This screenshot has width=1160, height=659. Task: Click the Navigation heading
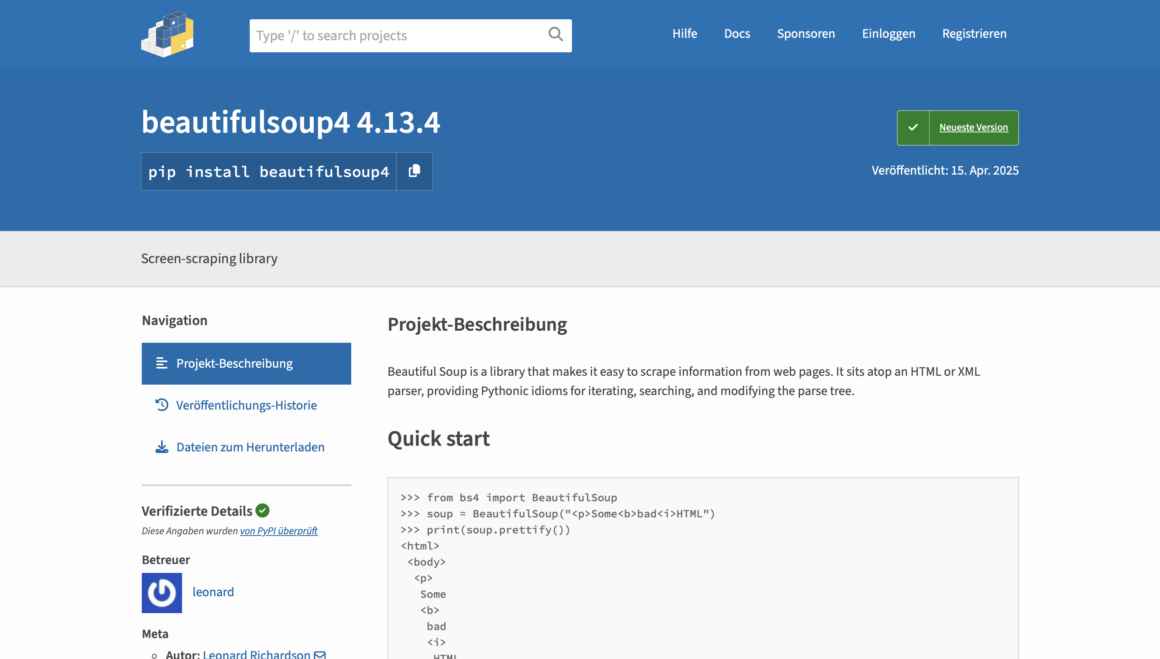point(174,320)
